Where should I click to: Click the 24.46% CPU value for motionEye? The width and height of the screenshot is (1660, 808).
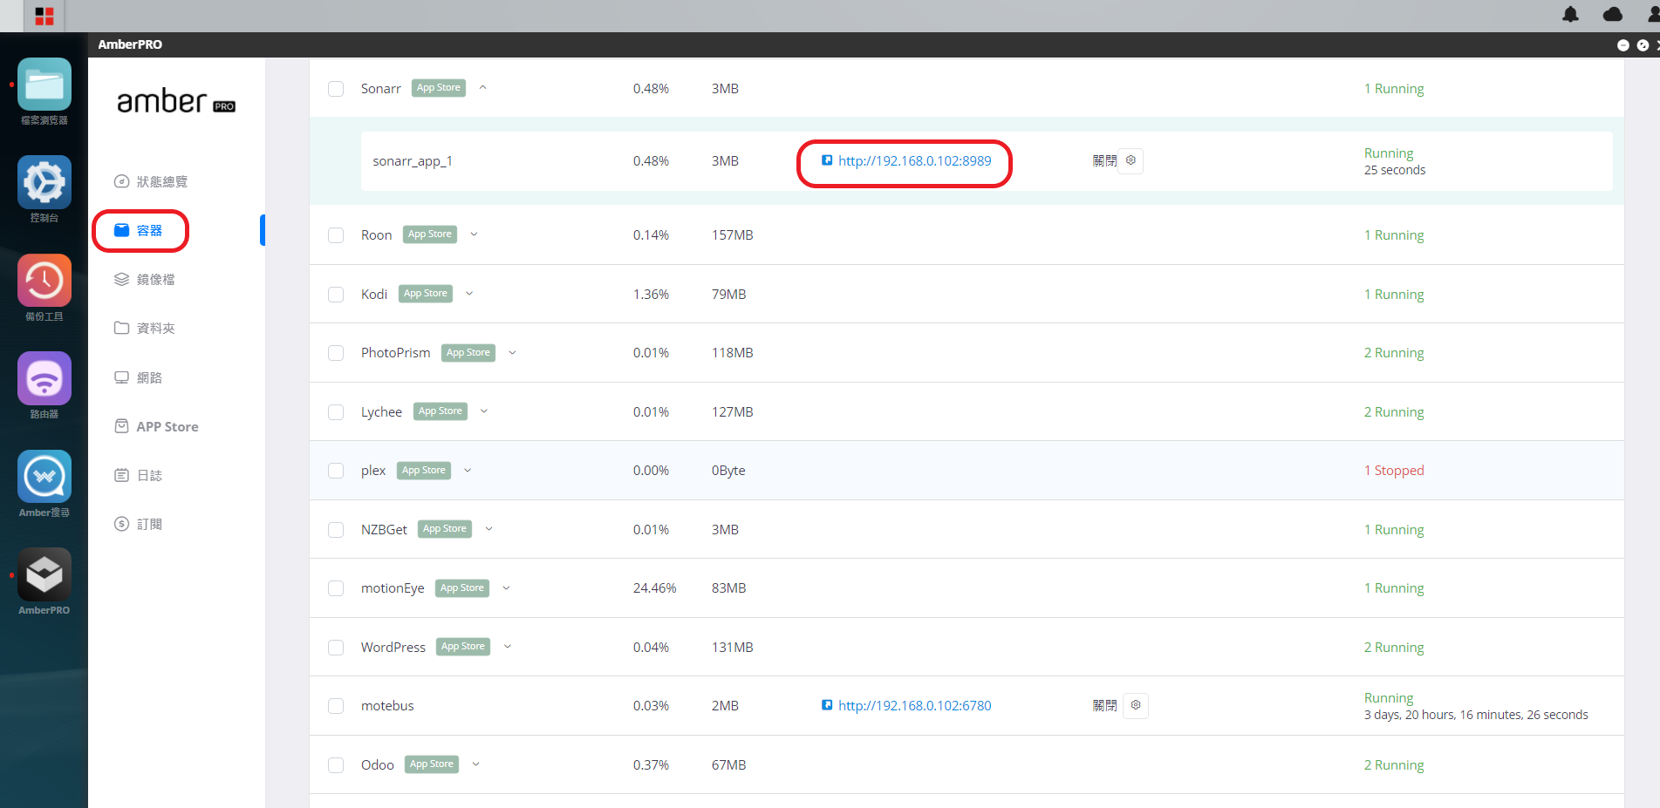[x=655, y=587]
